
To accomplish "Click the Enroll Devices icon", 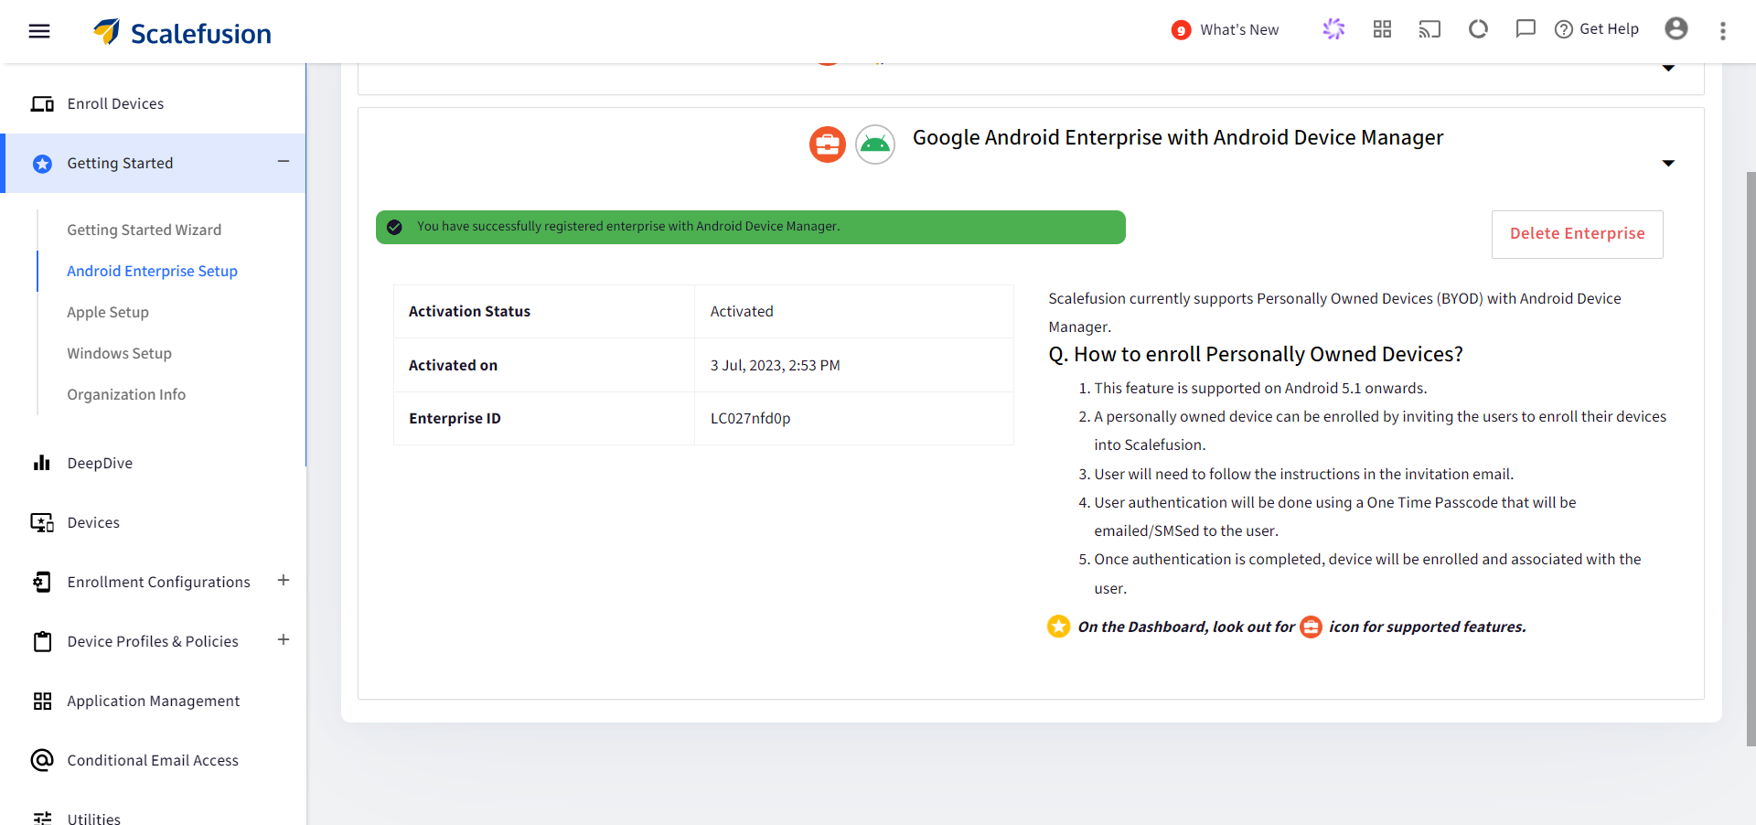I will tap(42, 104).
